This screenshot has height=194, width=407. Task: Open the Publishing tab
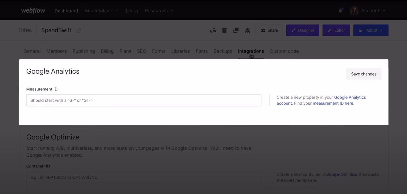[x=84, y=51]
